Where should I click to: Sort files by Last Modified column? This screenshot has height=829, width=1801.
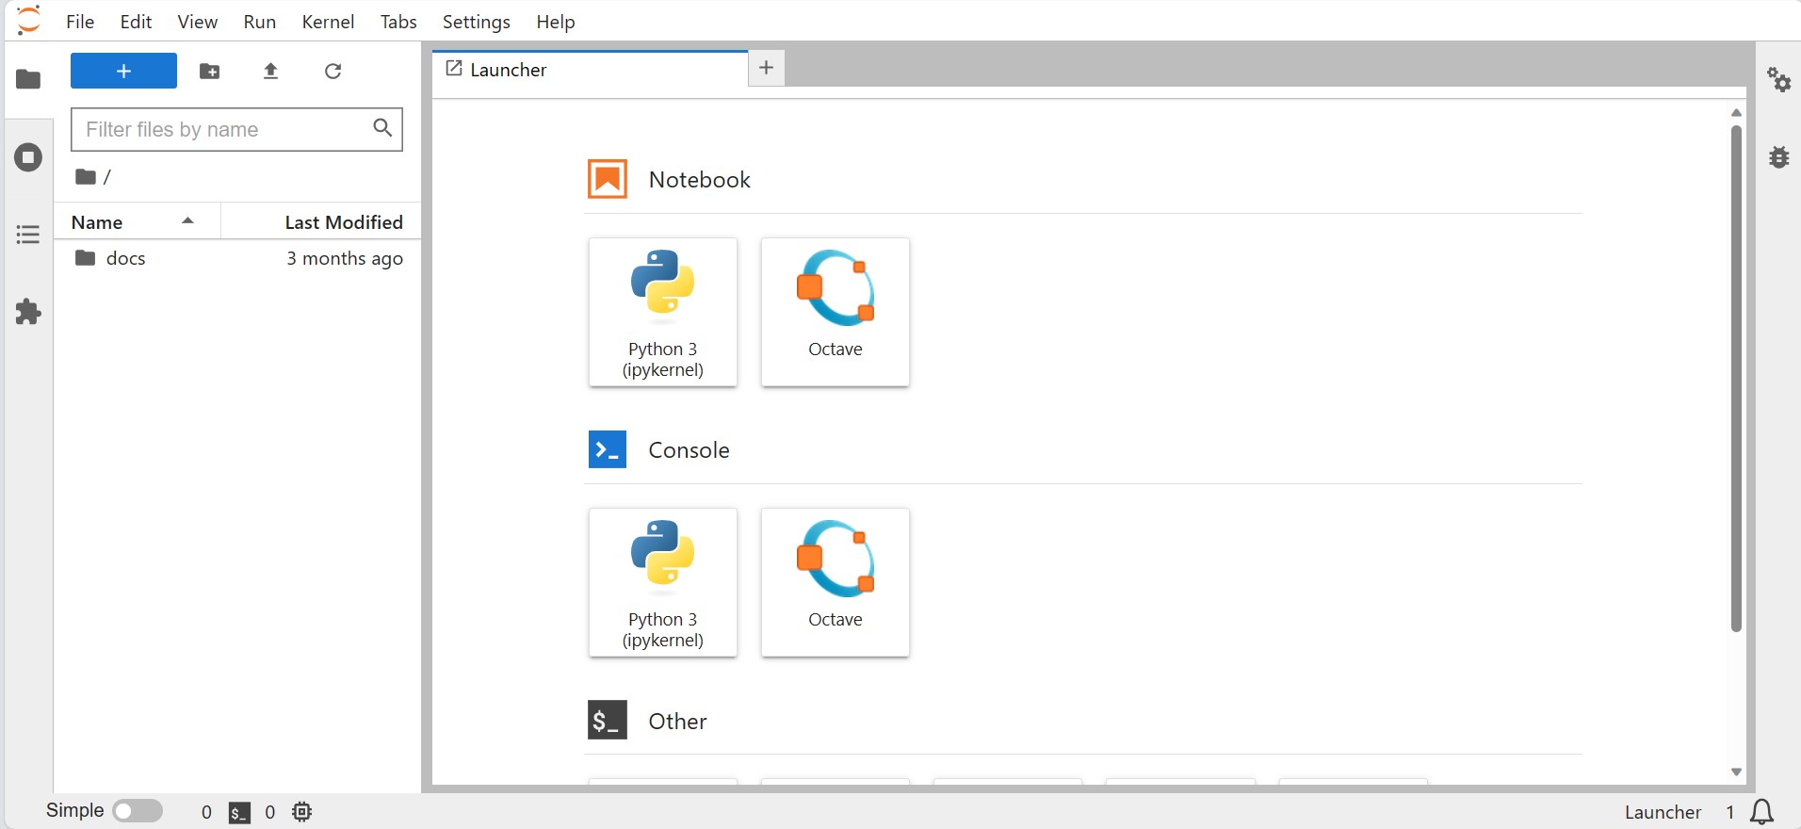coord(343,222)
